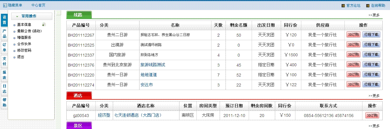The image size is (390, 129).
Task: Open 七天连锁酒店（大西门店） hotel link
Action: tap(138, 116)
